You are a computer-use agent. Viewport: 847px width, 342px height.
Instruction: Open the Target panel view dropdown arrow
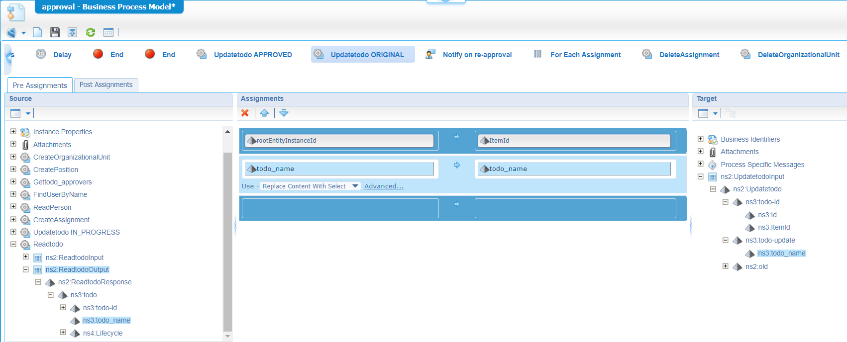coord(715,113)
